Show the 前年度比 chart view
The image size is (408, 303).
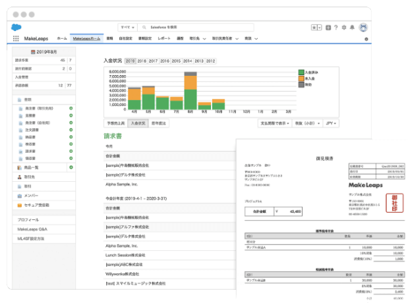pos(158,123)
